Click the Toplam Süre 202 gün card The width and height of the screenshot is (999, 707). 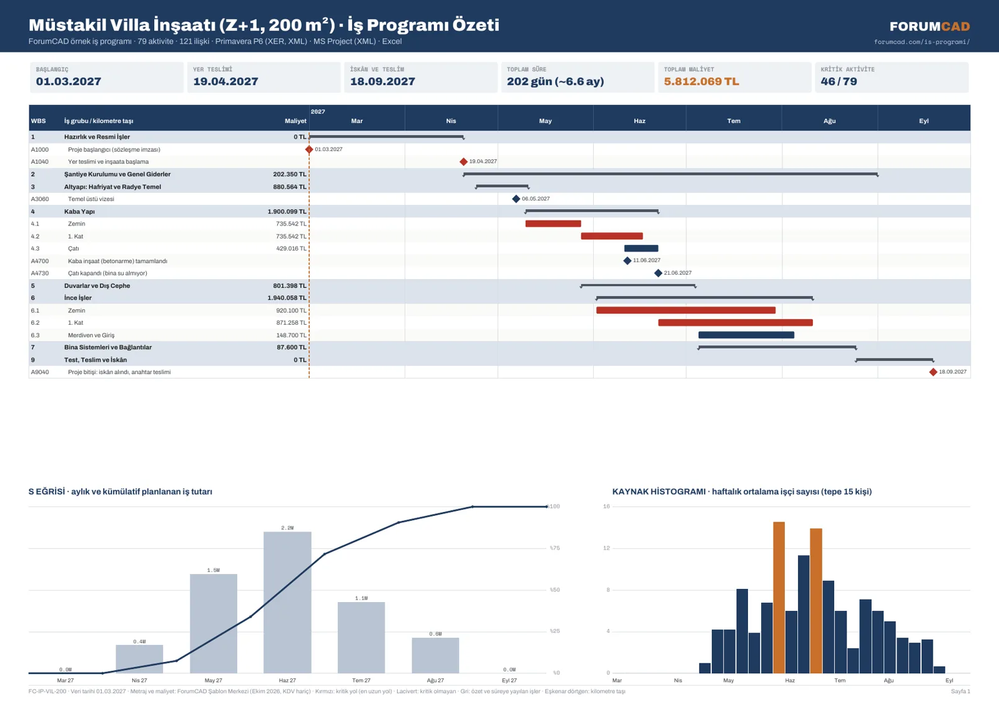(578, 77)
